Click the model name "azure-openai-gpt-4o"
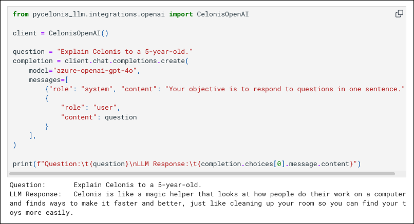 click(95, 71)
